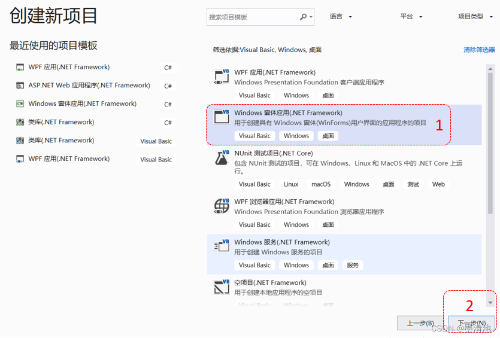Viewport: 500px width, 338px height.
Task: Click 上一步(B) button
Action: click(x=420, y=323)
